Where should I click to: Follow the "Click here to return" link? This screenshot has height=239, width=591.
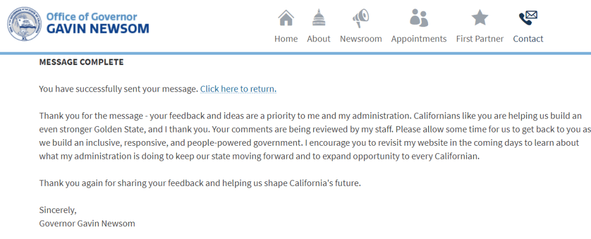[237, 89]
